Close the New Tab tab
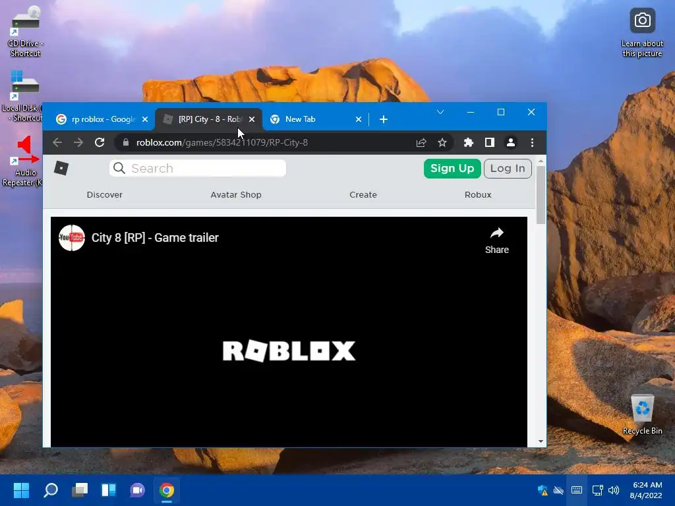Image resolution: width=675 pixels, height=506 pixels. (359, 119)
